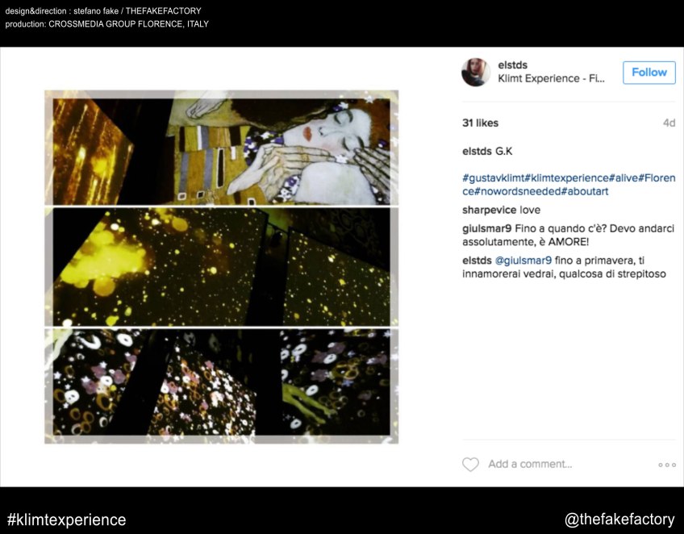The height and width of the screenshot is (534, 684).
Task: Open the yellow golden dots photo panel
Action: coord(222,266)
